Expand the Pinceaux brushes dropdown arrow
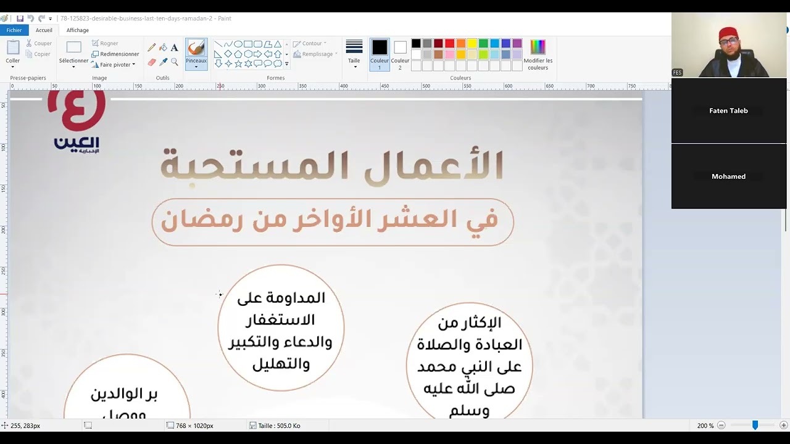 [196, 66]
